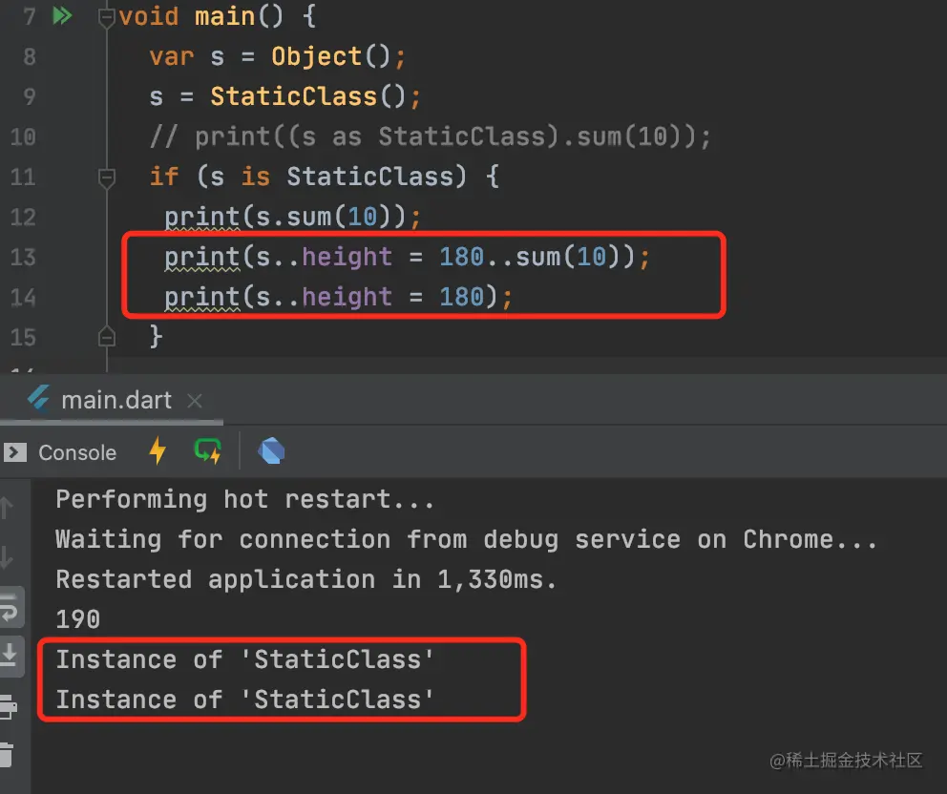Image resolution: width=947 pixels, height=794 pixels.
Task: Click the "print(s..height = 180);" line
Action: point(338,297)
